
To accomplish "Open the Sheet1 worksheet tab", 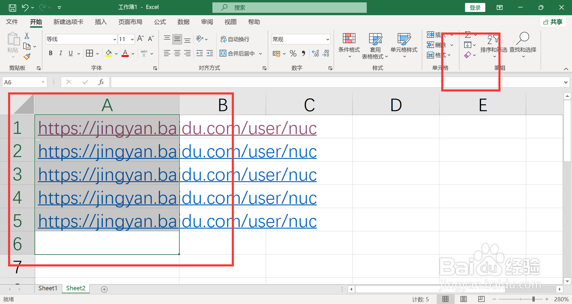I will pyautogui.click(x=48, y=288).
